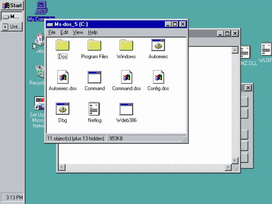Click the 953KB status bar text

[x=116, y=138]
